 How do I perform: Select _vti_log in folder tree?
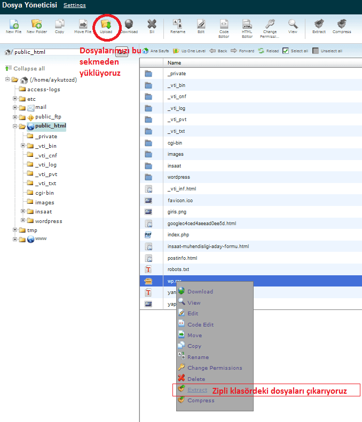[x=46, y=165]
